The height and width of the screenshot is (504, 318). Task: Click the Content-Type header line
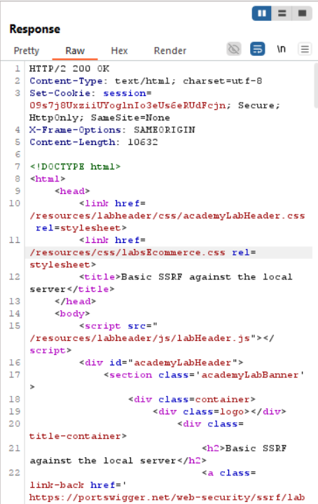(x=146, y=80)
